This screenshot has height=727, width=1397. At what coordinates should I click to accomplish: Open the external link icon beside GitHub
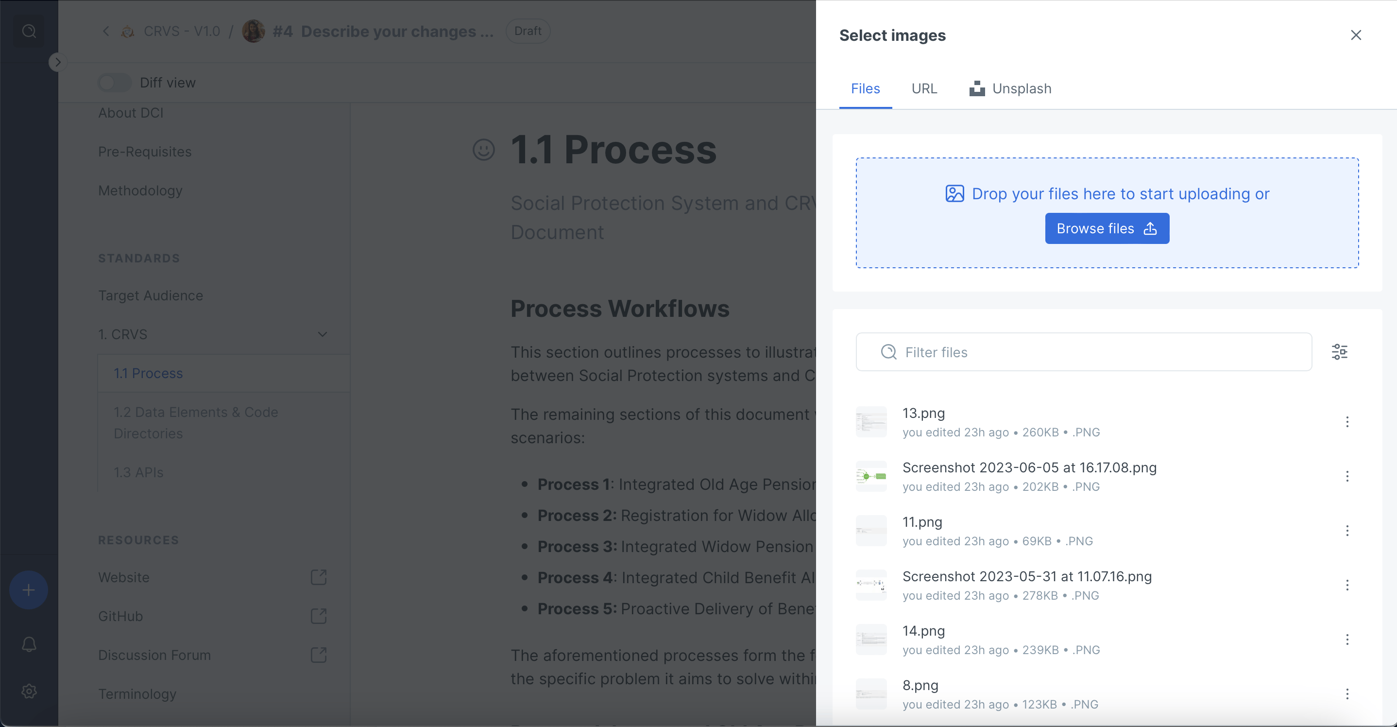[x=318, y=616]
